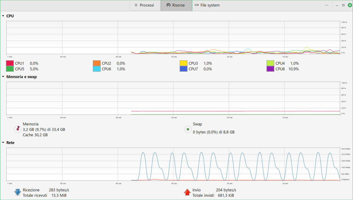Click the 'Cache 30,2 GB' text
Image resolution: width=353 pixels, height=200 pixels.
point(35,135)
